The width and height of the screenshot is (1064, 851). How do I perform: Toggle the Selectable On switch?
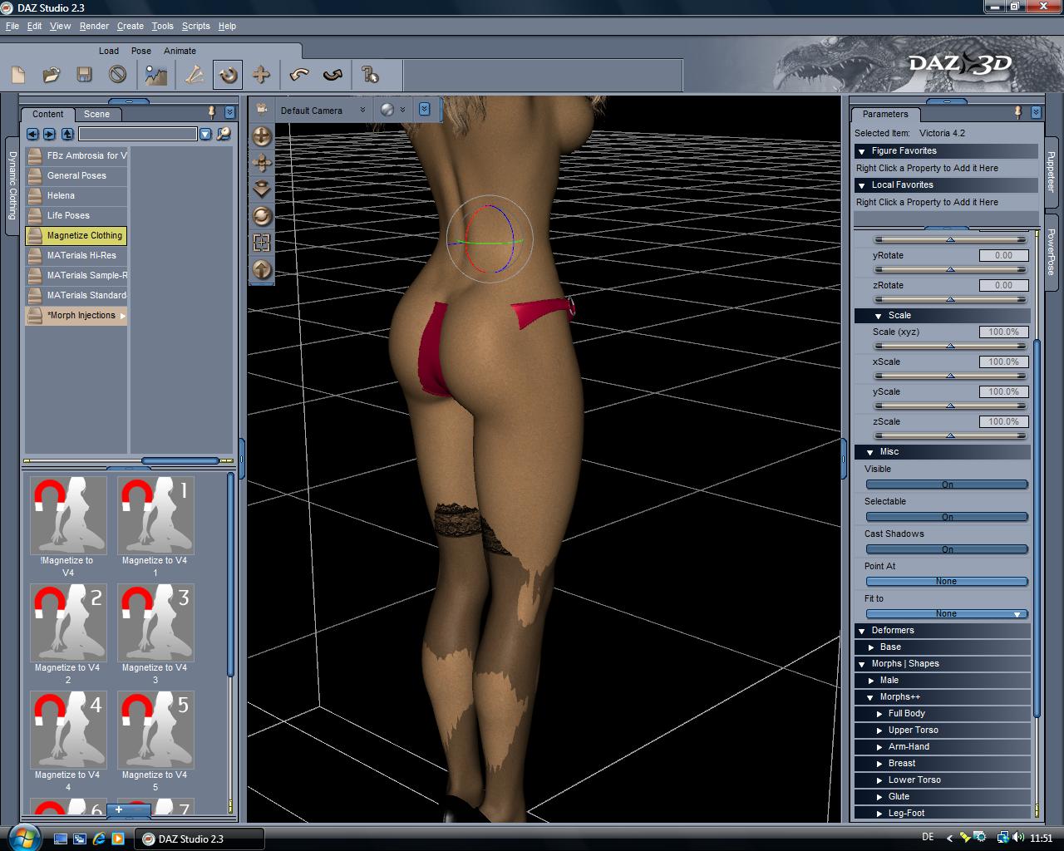pos(947,517)
